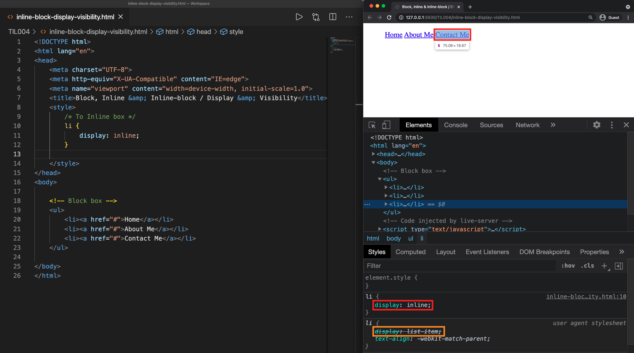Image resolution: width=634 pixels, height=353 pixels.
Task: Collapse the ul element in DOM tree
Action: [x=380, y=179]
